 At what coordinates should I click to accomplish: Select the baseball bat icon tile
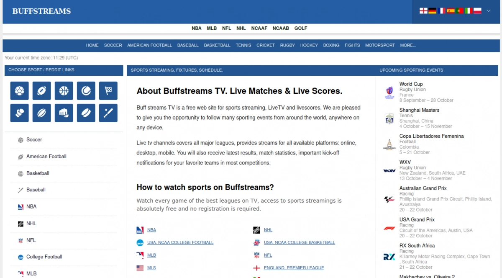[x=108, y=113]
